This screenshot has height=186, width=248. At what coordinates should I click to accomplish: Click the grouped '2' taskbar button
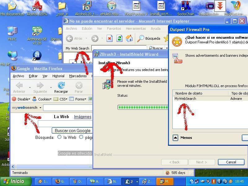pyautogui.click(x=130, y=181)
